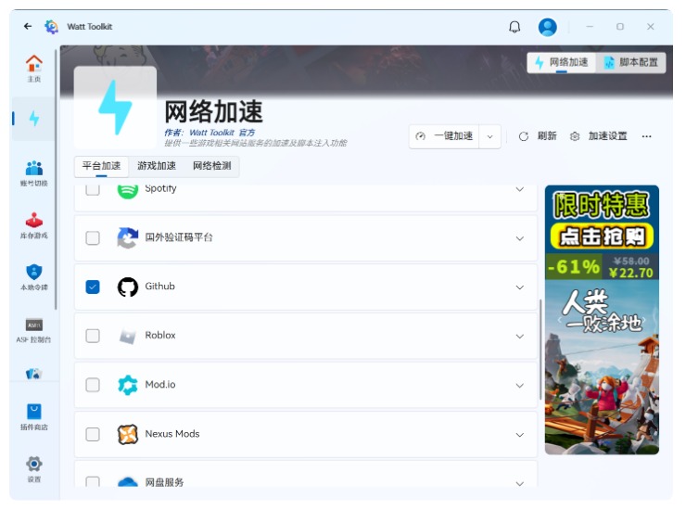Click the Github octocat icon
This screenshot has height=510, width=686.
point(128,287)
